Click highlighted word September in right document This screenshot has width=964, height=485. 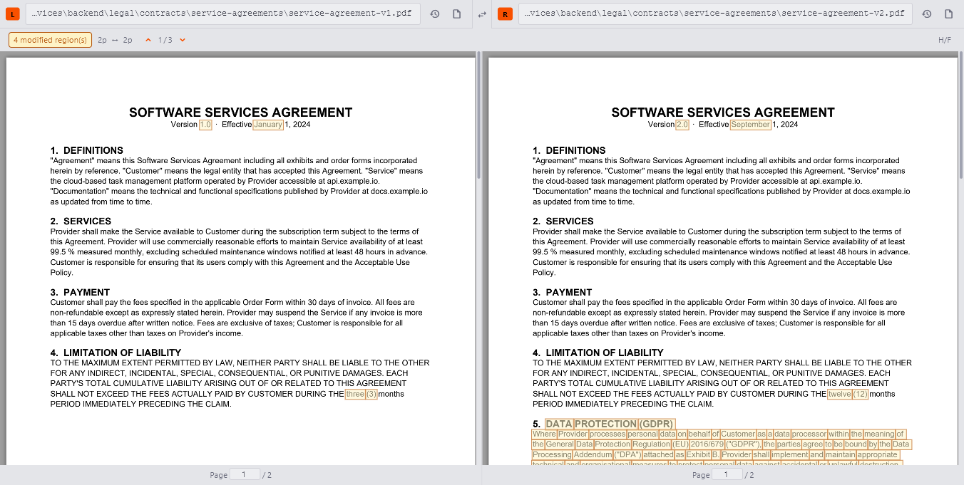[x=751, y=125]
